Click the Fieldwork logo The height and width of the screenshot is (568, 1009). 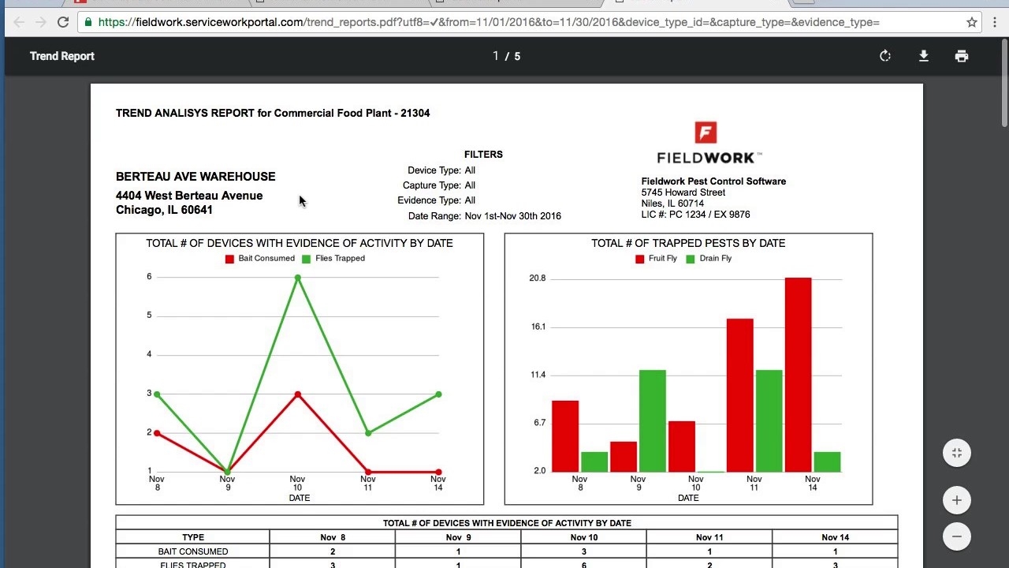(709, 143)
